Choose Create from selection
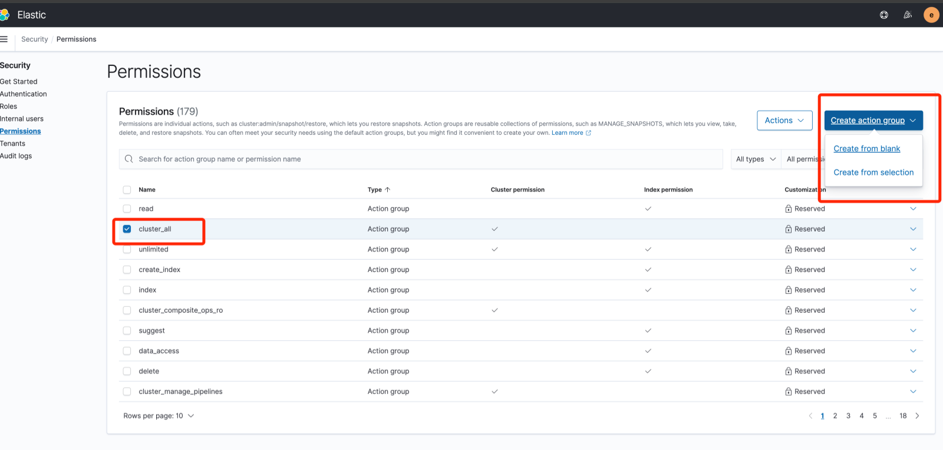Viewport: 943px width, 450px height. [x=873, y=173]
